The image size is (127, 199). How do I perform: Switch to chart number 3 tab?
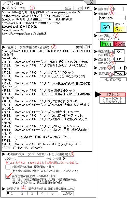point(32,193)
